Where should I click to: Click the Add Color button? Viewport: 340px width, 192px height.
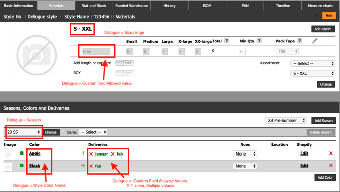coord(325,177)
